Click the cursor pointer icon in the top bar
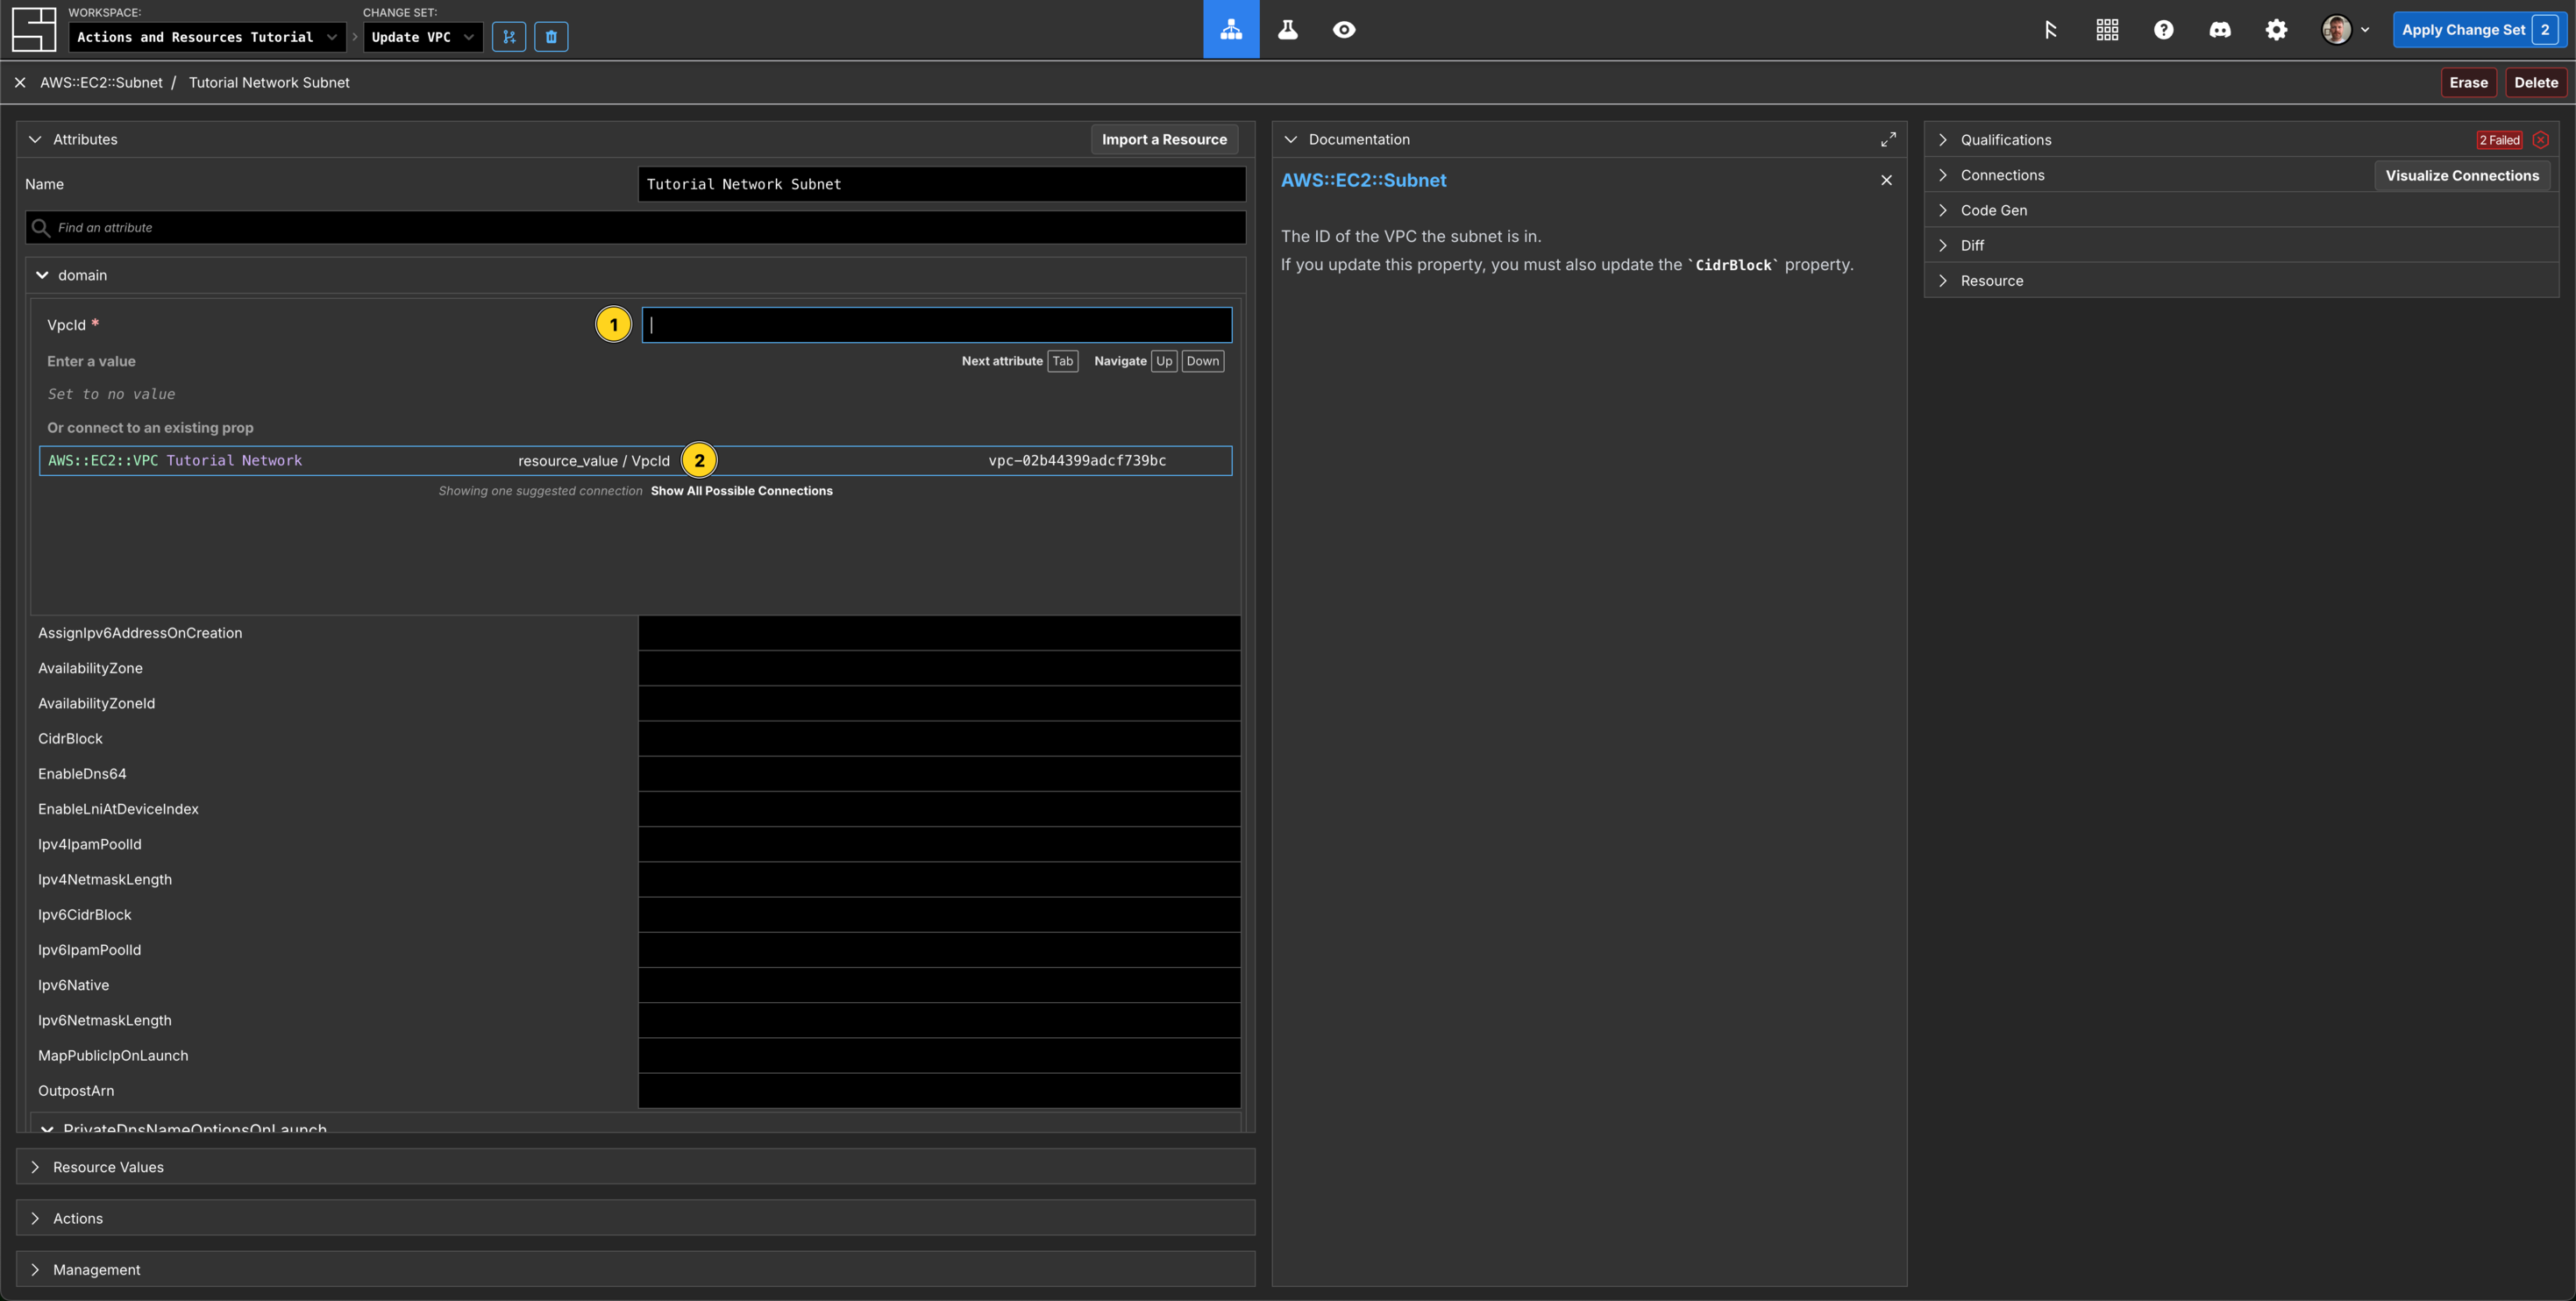Screen dimensions: 2576x1301 2050,30
